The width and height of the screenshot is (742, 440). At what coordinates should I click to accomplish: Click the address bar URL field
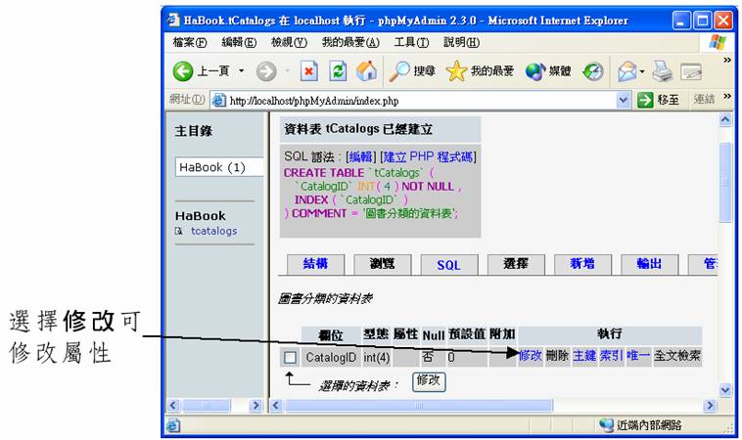421,101
